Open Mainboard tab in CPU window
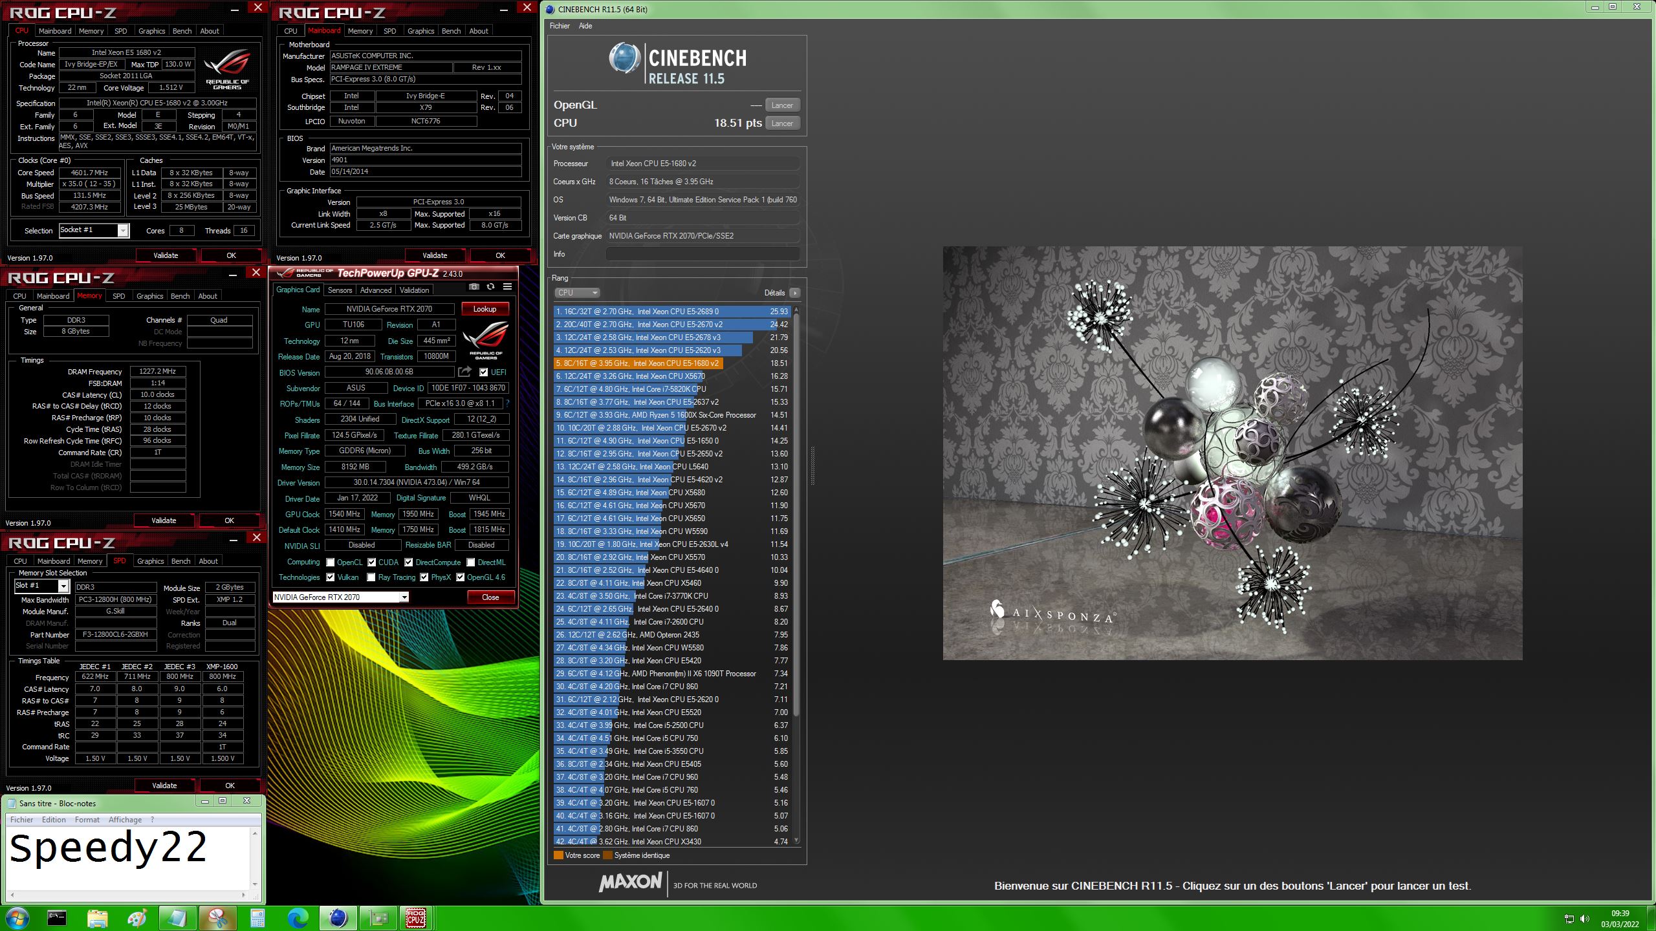Screen dimensions: 1656x931 click(x=55, y=30)
